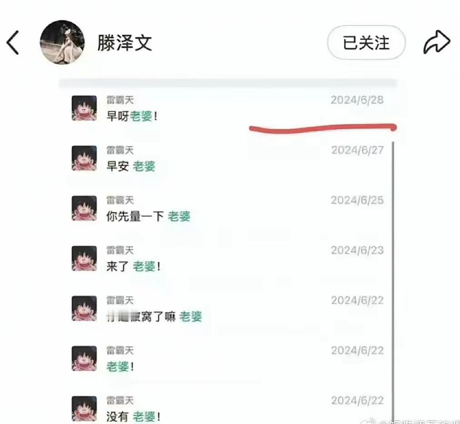Click the 2024/6/28 date label
This screenshot has height=424, width=460.
point(357,100)
